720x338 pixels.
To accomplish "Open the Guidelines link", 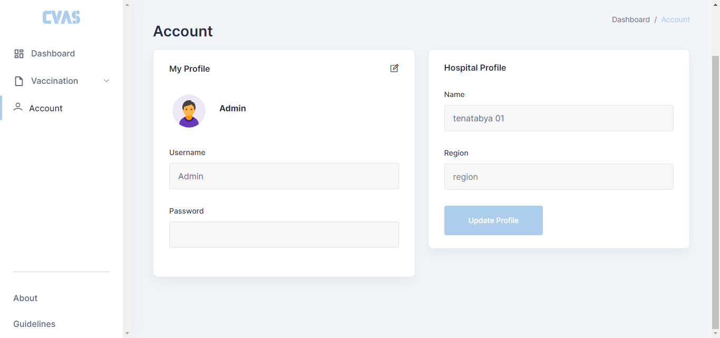I will coord(34,324).
